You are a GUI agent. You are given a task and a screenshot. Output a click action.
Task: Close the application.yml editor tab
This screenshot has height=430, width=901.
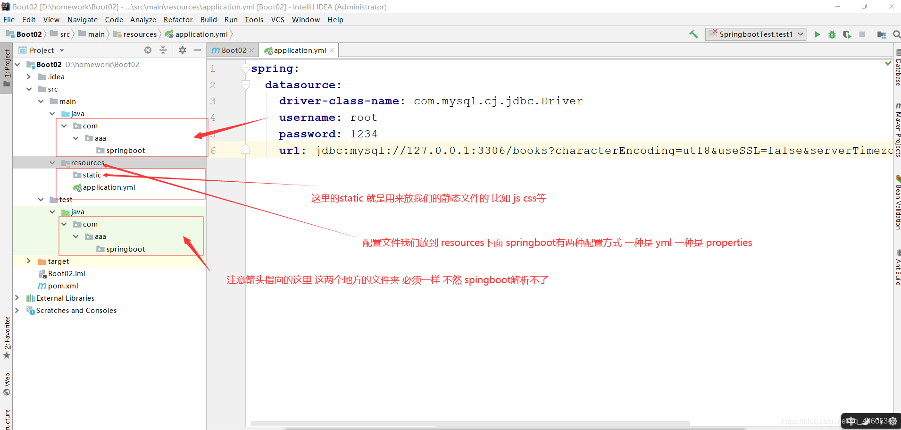(332, 51)
